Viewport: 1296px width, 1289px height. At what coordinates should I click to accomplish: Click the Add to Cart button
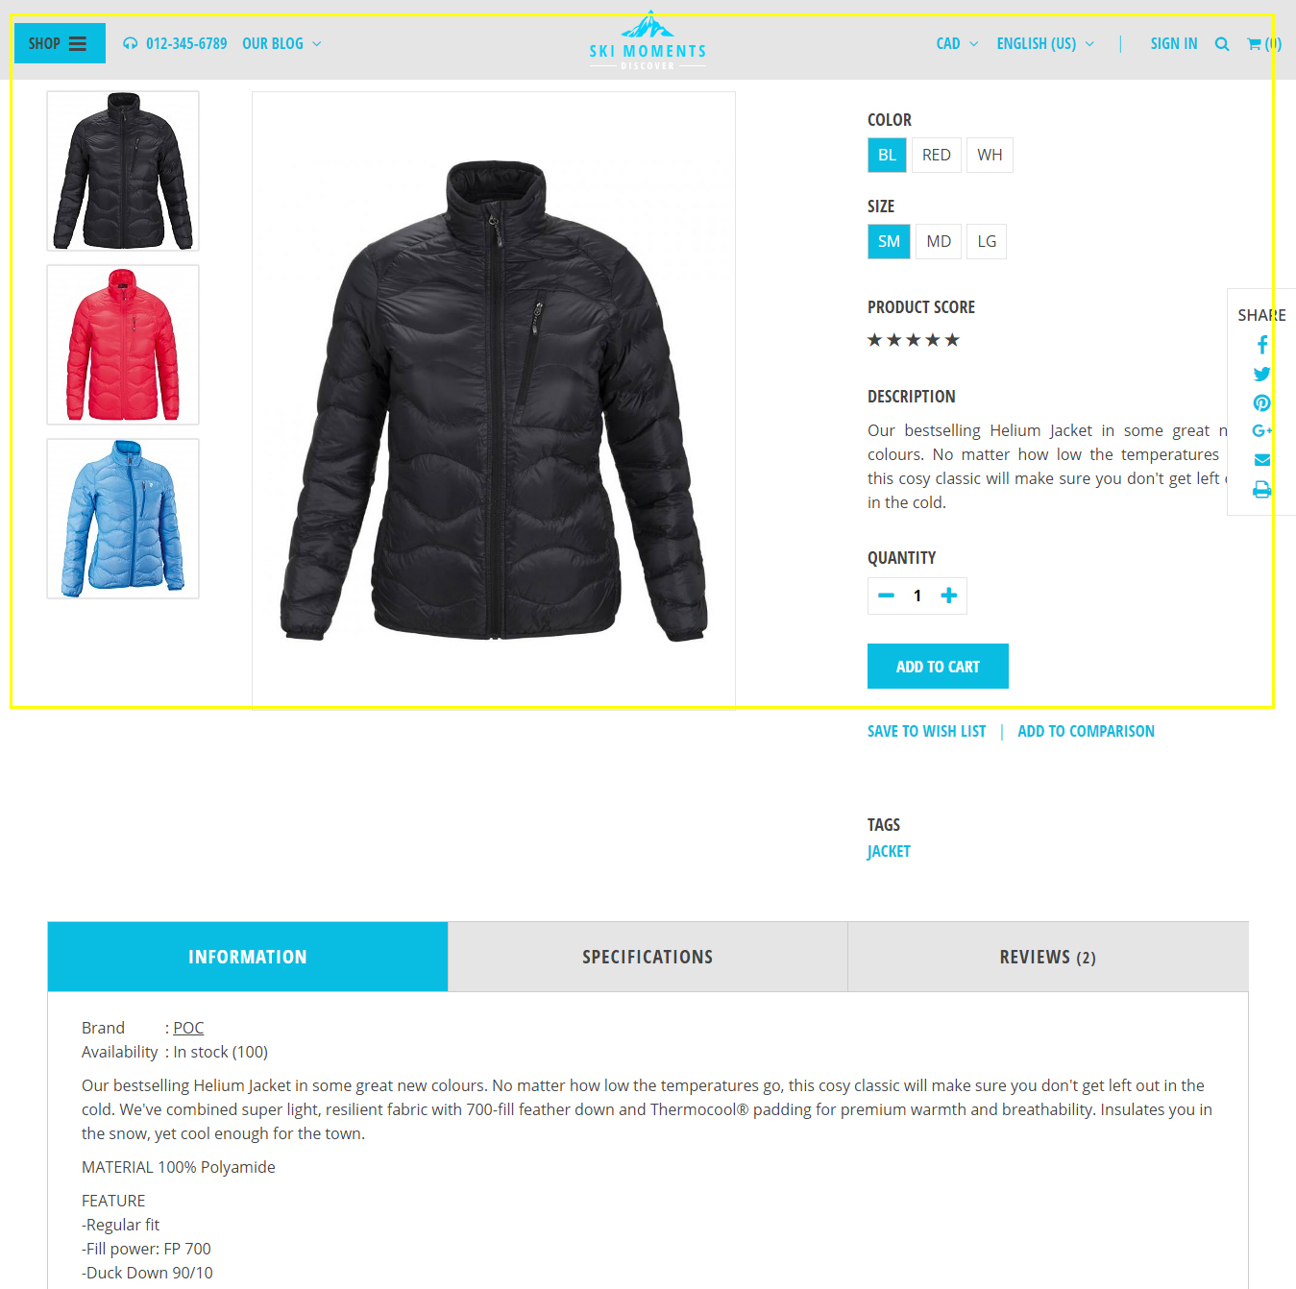pos(938,667)
